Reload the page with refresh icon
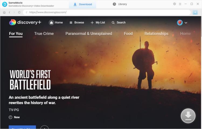 tap(19, 12)
